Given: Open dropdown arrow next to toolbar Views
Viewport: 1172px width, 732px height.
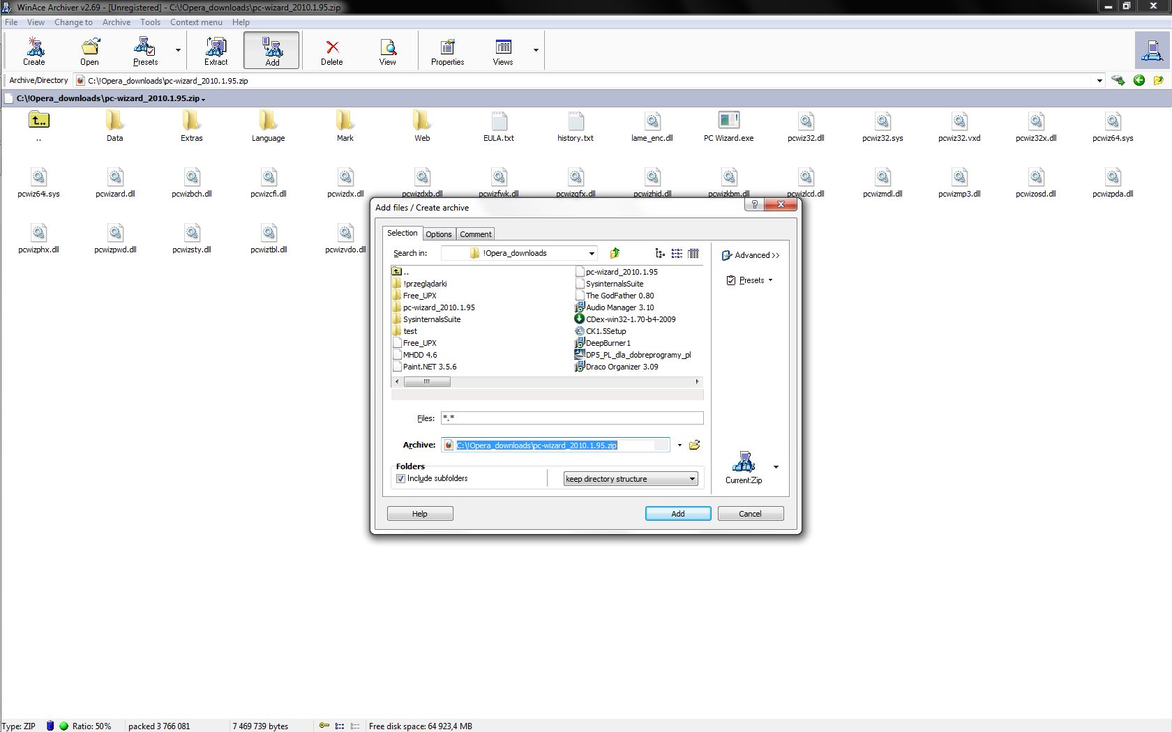Looking at the screenshot, I should click(536, 50).
